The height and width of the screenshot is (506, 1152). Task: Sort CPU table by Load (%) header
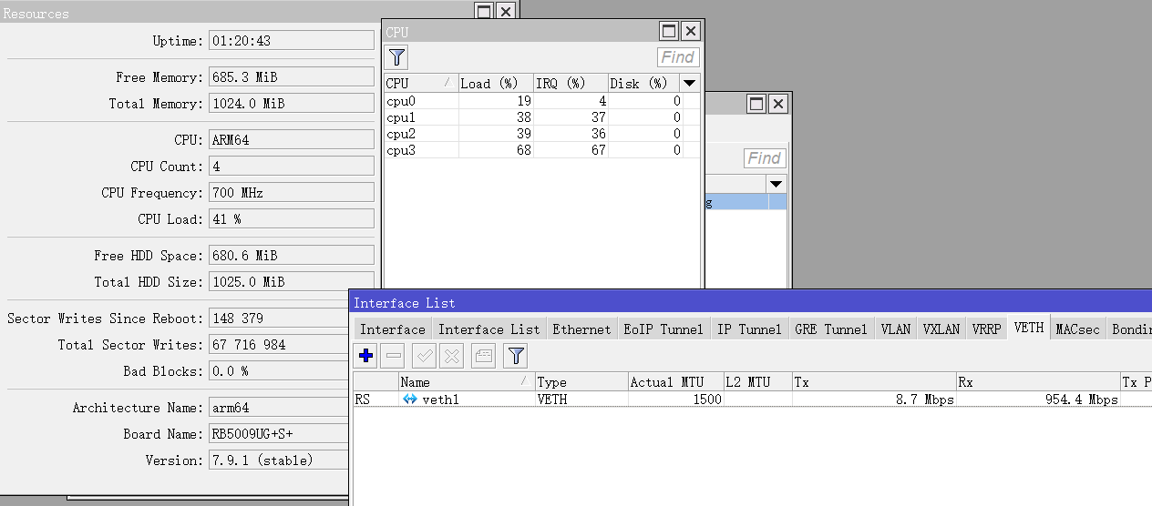[495, 83]
